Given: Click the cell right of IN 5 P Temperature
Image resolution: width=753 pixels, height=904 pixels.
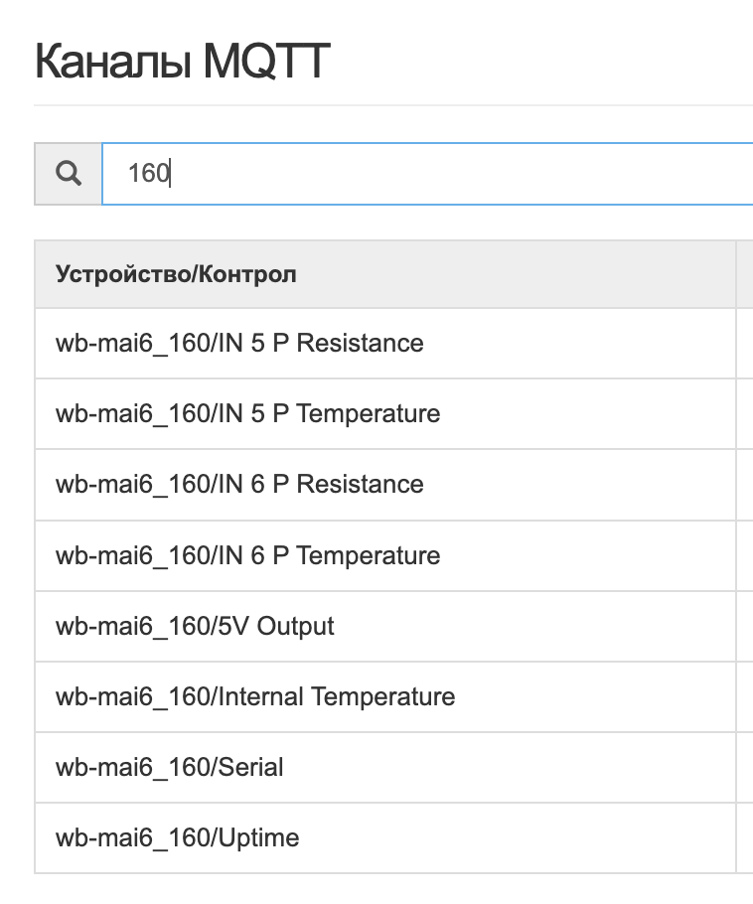Looking at the screenshot, I should (744, 414).
